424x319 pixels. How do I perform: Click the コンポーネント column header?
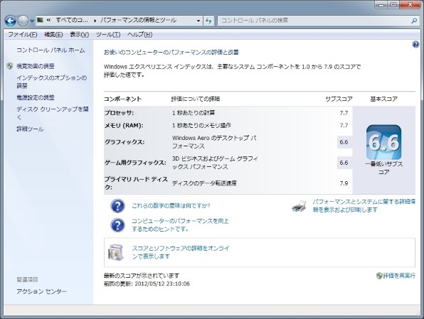click(122, 99)
